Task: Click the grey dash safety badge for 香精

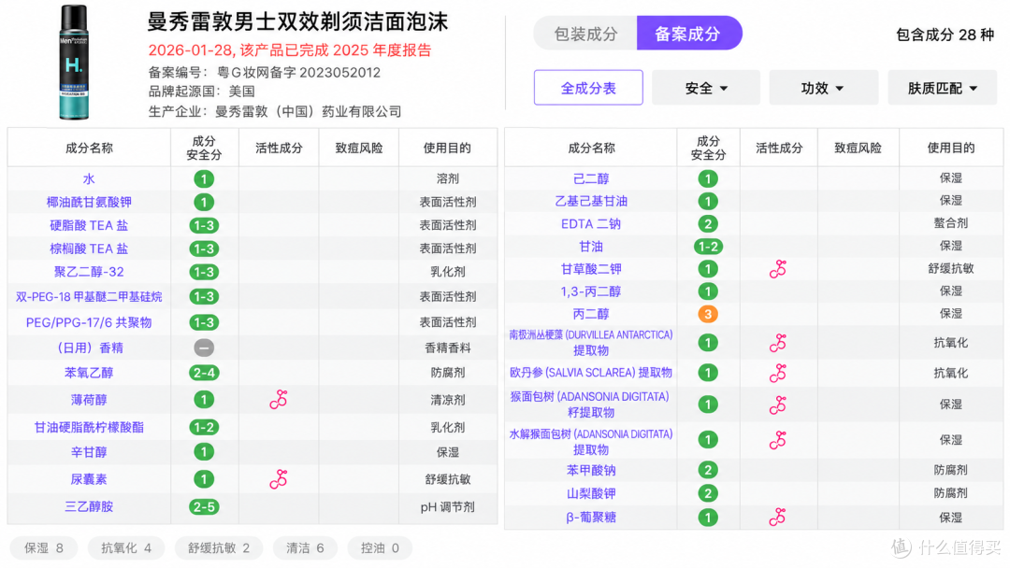Action: [204, 348]
